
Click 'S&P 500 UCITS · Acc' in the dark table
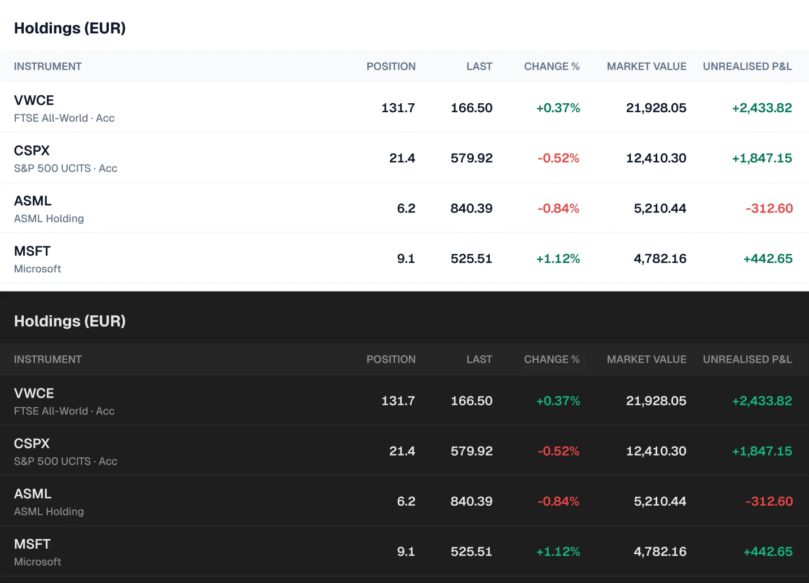click(66, 462)
